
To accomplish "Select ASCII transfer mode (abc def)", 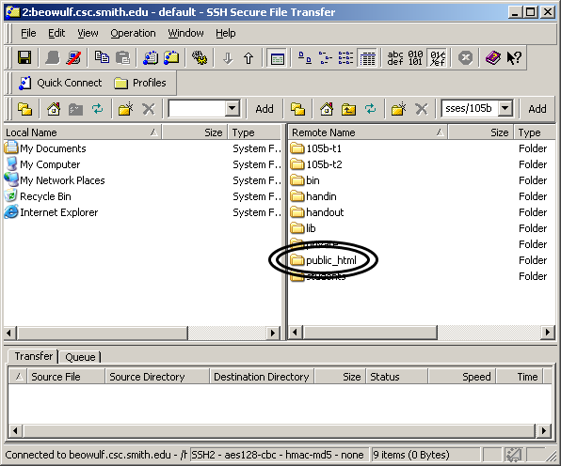I will pos(395,57).
